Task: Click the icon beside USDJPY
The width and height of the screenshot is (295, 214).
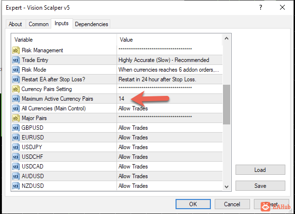Action: pos(16,147)
